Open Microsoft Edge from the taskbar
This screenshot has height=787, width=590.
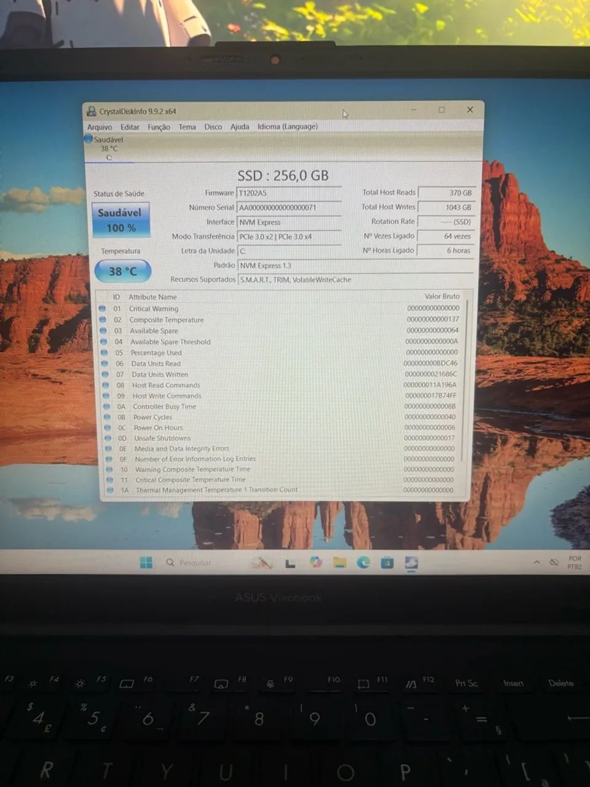tap(363, 562)
